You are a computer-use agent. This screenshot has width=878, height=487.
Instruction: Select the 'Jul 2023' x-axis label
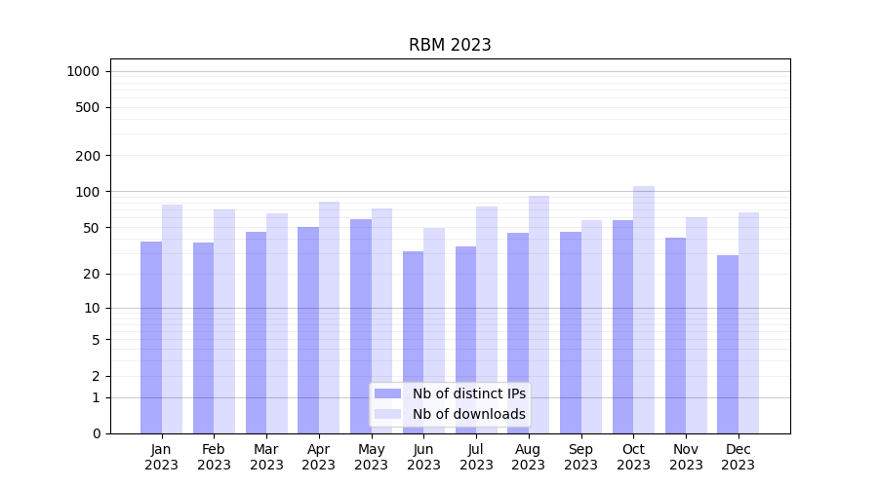tap(476, 457)
